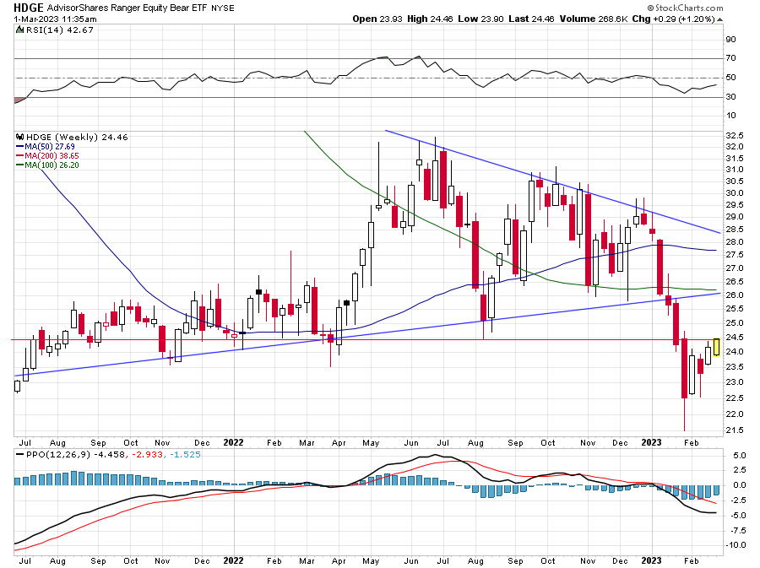Click the 70 label on RSI scale

(x=730, y=58)
